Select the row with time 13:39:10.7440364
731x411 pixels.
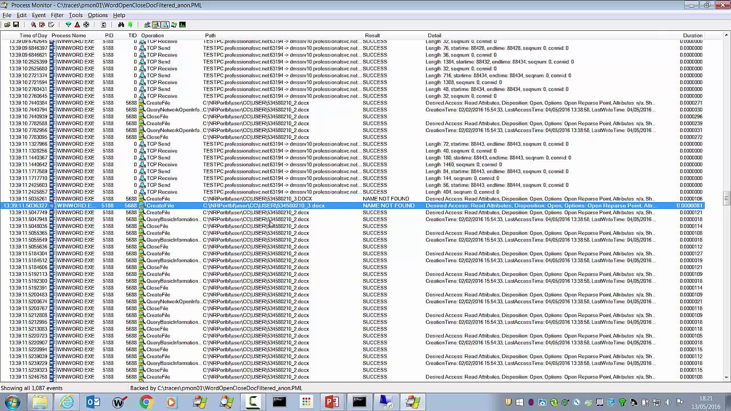pyautogui.click(x=352, y=103)
